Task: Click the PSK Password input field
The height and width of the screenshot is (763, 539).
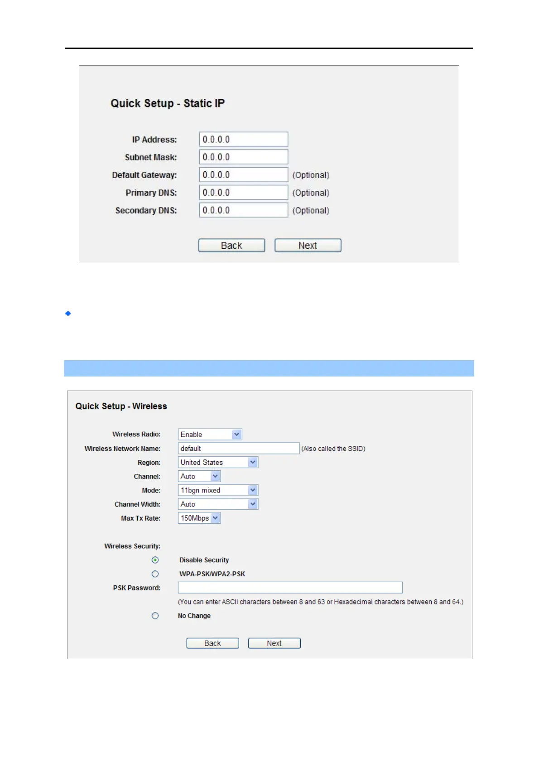Action: (x=290, y=588)
